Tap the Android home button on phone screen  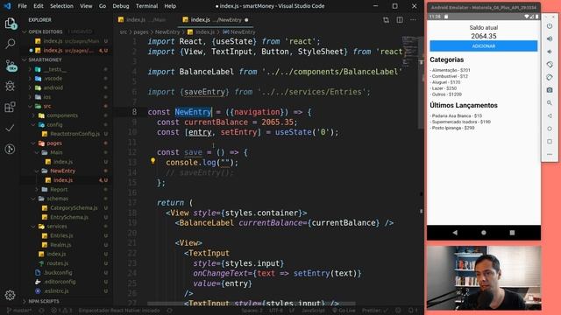pos(484,233)
